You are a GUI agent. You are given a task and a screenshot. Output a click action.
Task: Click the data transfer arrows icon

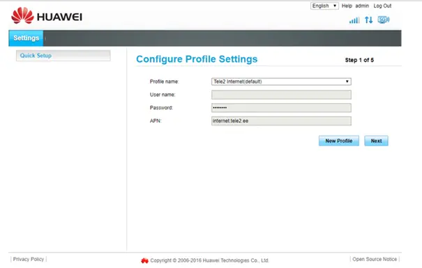(369, 20)
